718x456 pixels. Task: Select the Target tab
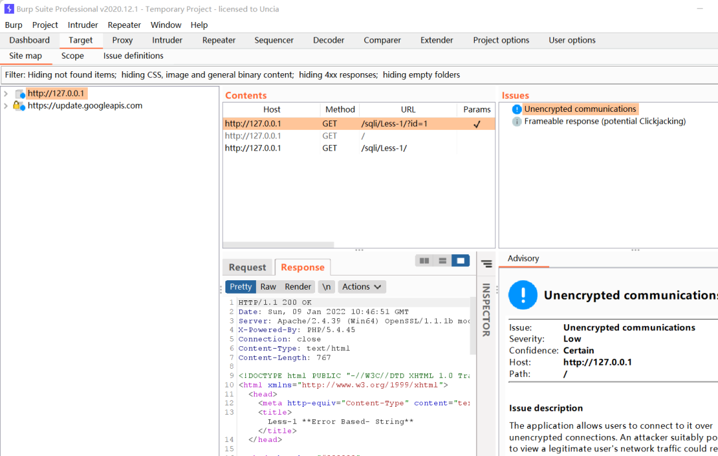point(80,41)
